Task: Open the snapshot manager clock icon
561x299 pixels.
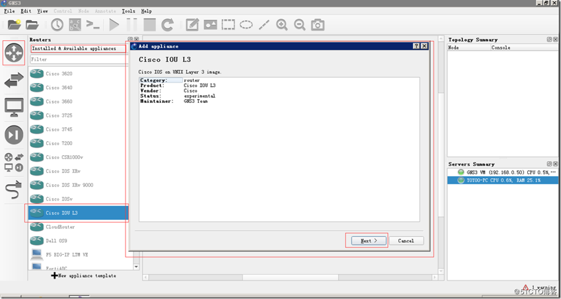Action: (57, 24)
